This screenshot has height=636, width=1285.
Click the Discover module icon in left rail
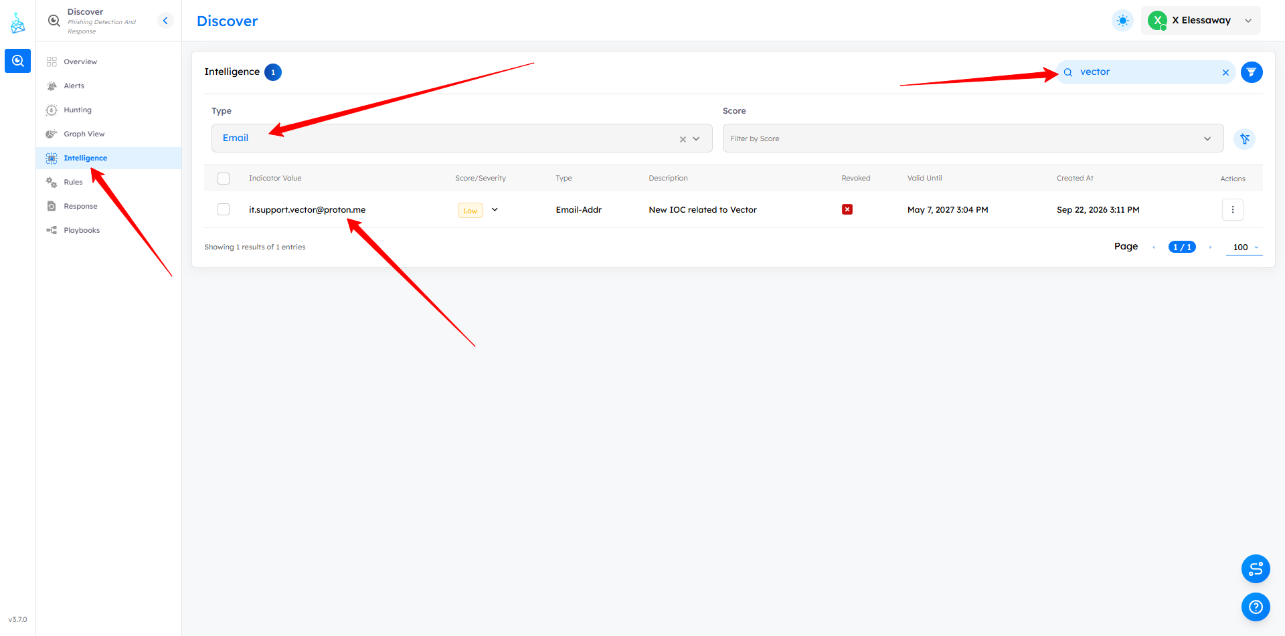(17, 61)
